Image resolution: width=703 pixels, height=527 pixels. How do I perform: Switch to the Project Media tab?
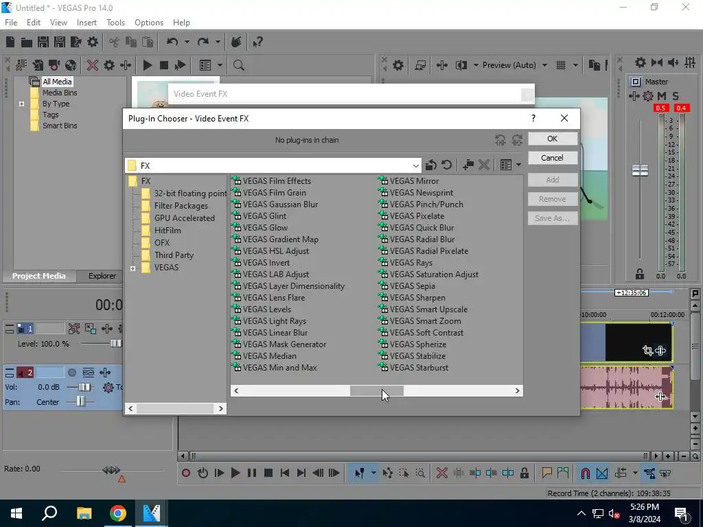coord(39,276)
